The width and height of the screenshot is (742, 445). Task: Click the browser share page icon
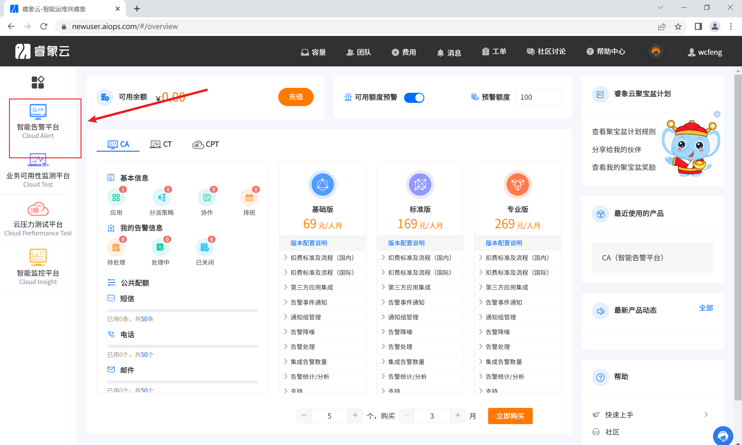[662, 27]
